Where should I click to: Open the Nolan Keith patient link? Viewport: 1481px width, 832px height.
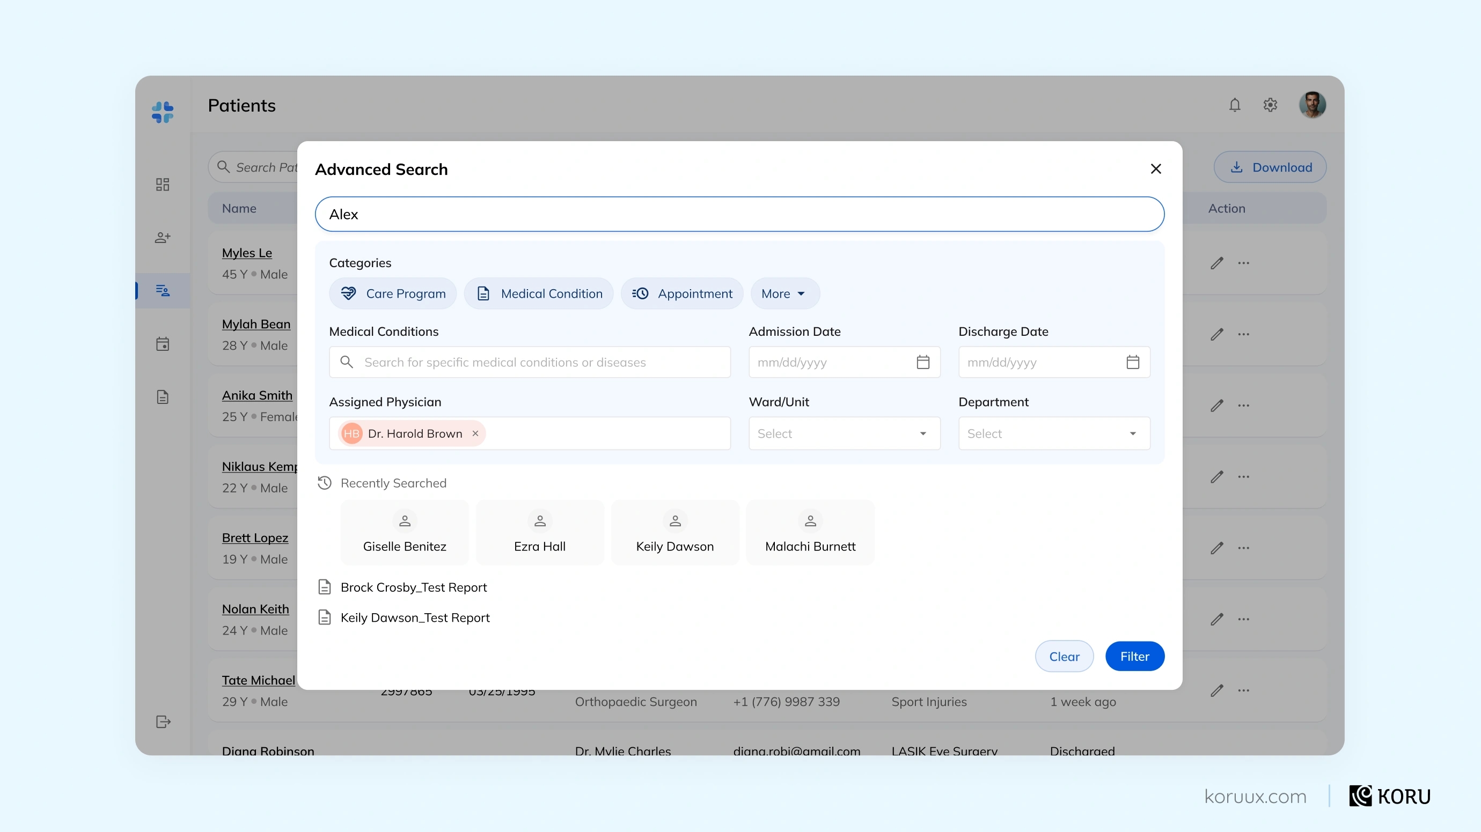coord(255,609)
